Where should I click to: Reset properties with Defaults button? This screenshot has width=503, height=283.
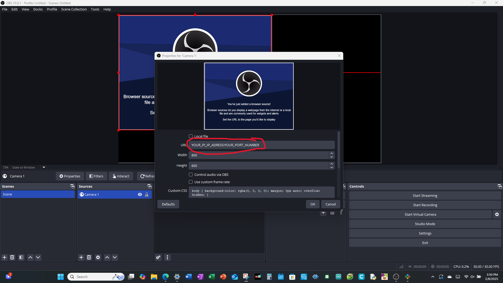point(168,204)
